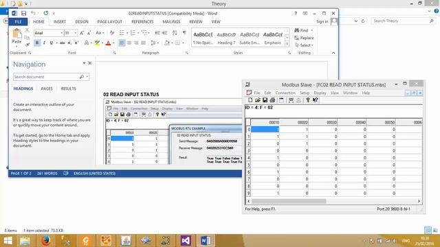Toggle Show/Hide paragraph marks
The image size is (440, 247).
(x=184, y=33)
